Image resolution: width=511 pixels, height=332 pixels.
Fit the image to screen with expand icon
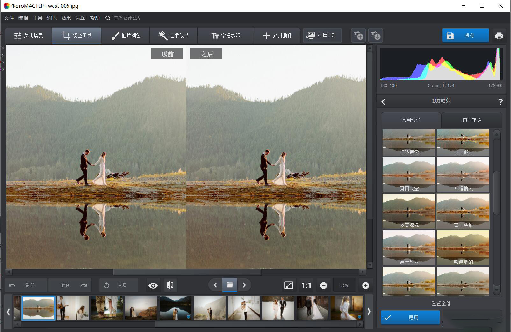click(289, 285)
